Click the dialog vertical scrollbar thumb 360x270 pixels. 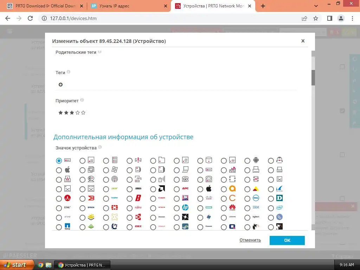pyautogui.click(x=313, y=78)
